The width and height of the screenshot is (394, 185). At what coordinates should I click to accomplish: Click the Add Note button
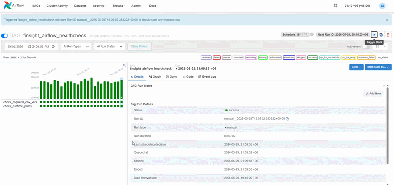click(373, 93)
